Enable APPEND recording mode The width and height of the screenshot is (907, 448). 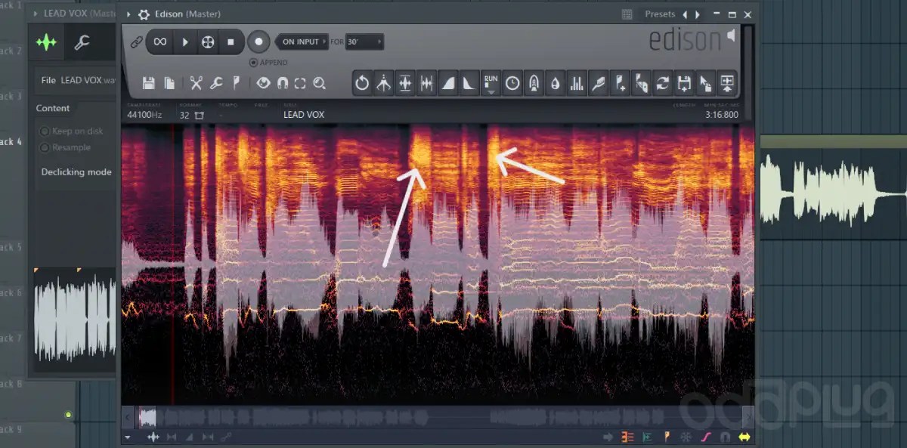pos(254,62)
